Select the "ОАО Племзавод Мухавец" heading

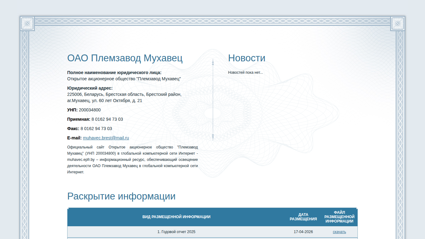[125, 58]
